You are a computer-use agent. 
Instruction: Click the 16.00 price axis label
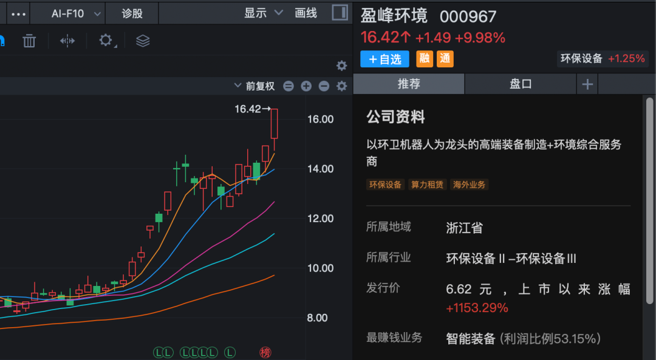tap(321, 119)
